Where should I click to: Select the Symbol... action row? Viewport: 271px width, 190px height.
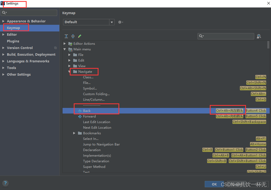(166, 88)
